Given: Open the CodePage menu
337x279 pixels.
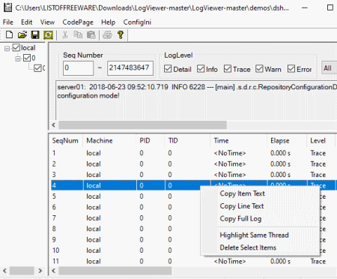Looking at the screenshot, I should tap(78, 22).
